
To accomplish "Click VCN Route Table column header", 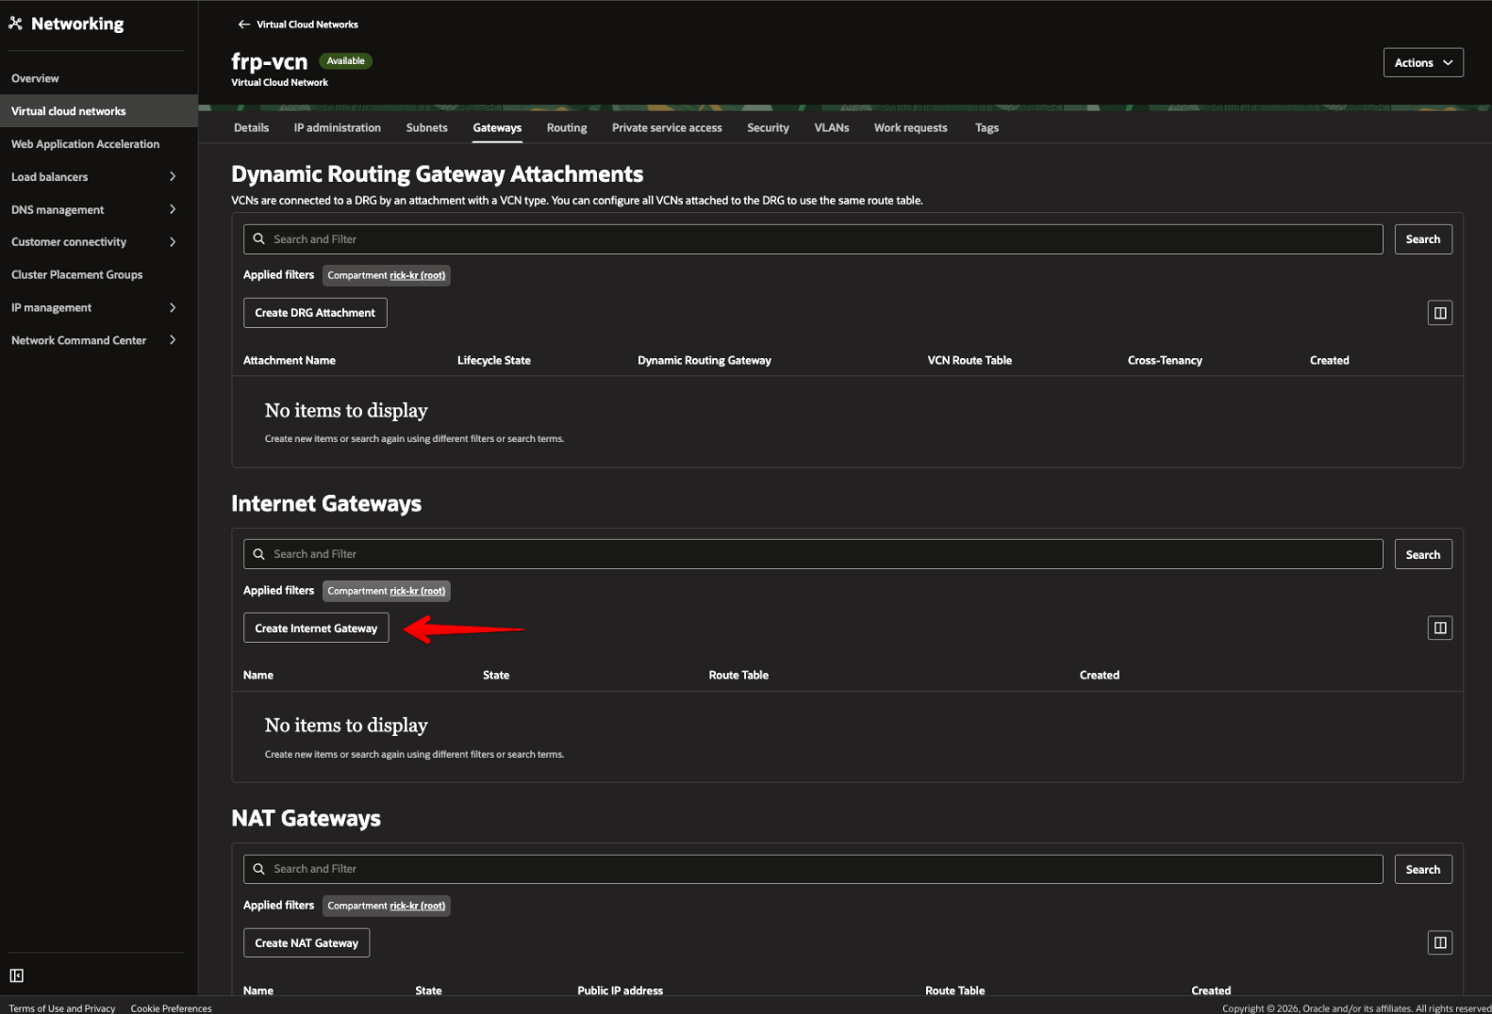I will (x=970, y=361).
